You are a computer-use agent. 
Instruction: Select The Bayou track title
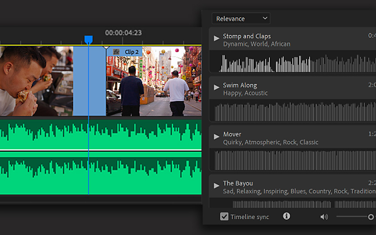(238, 183)
